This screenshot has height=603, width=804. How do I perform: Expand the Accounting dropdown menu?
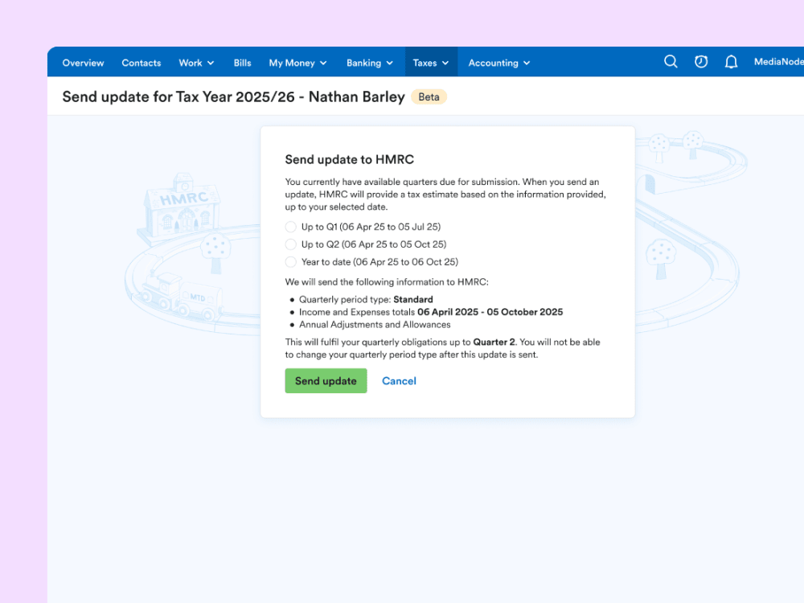(x=499, y=63)
